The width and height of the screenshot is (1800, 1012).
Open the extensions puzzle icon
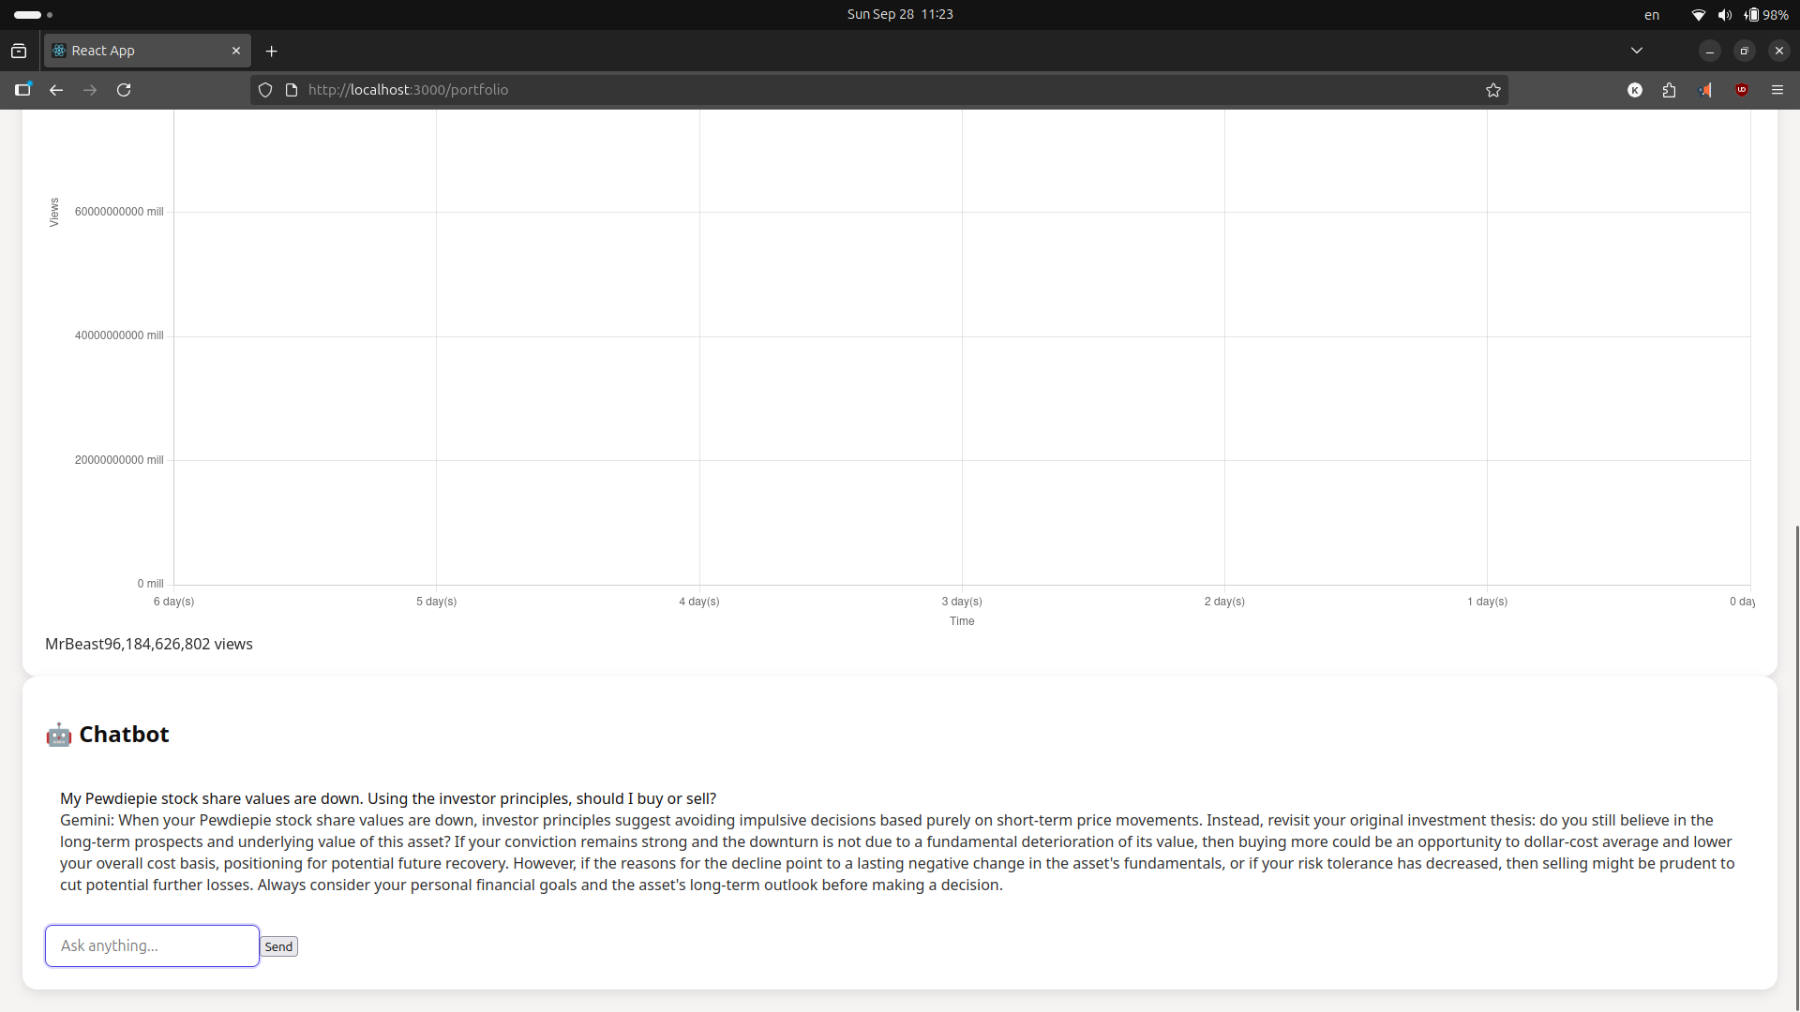click(1670, 90)
